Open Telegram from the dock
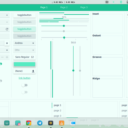 click(40, 123)
